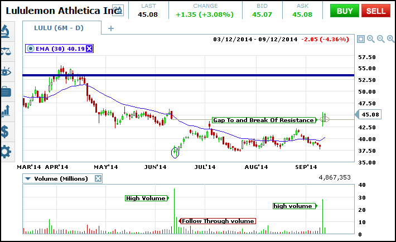Click the AUG'14 axis label
Viewport: 396px width, 242px height.
coord(256,167)
